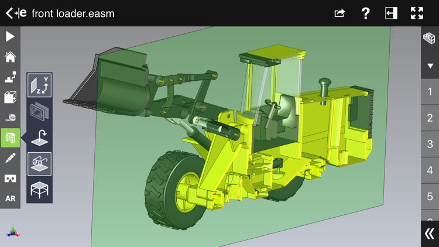Viewport: 439px width, 247px height.
Task: Launch VR headset mode
Action: [x=10, y=179]
